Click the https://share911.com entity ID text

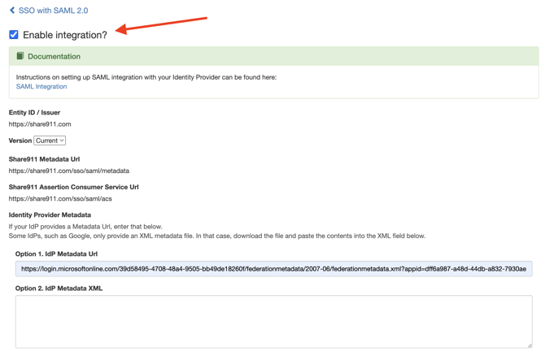tap(40, 124)
